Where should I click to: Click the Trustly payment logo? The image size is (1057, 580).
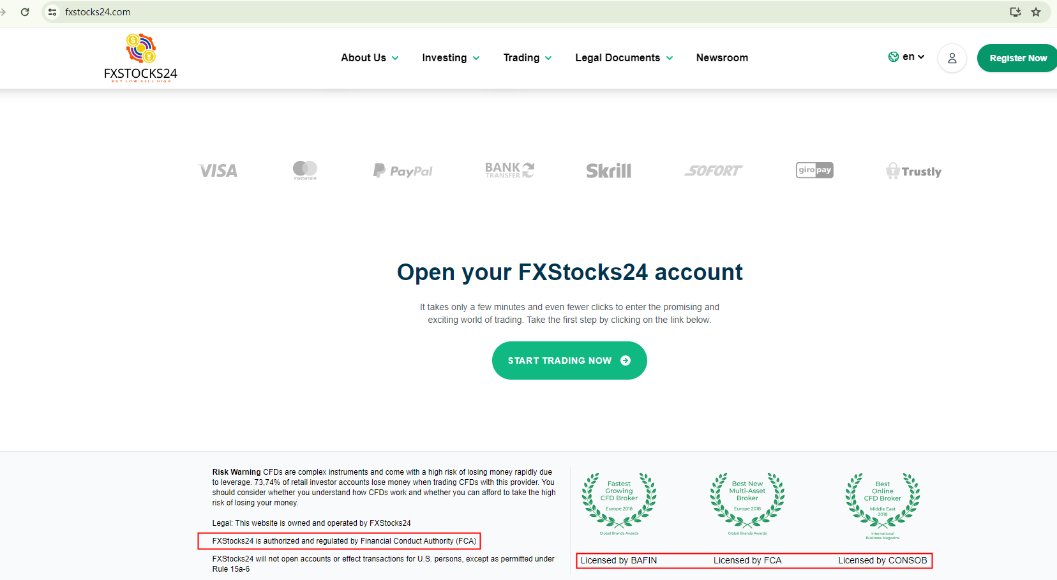click(x=913, y=170)
